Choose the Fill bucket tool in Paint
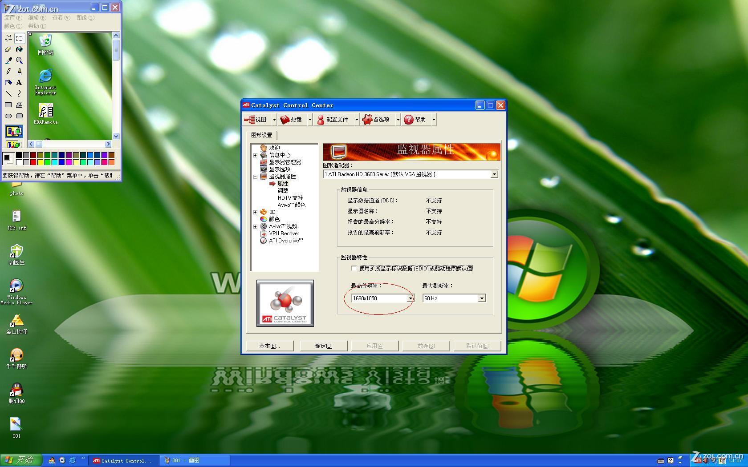The width and height of the screenshot is (748, 467). [20, 49]
